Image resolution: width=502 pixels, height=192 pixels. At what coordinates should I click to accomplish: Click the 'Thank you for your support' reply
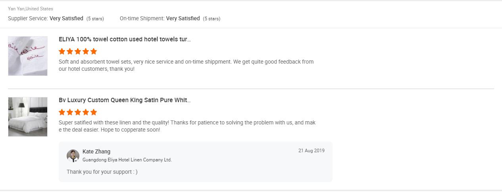click(x=102, y=172)
